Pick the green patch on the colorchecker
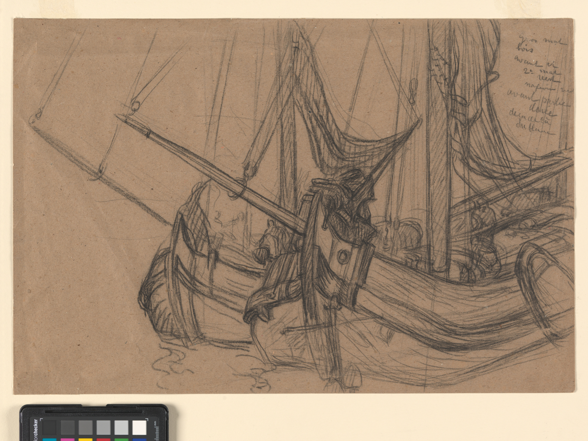The height and width of the screenshot is (441, 588). (121, 439)
